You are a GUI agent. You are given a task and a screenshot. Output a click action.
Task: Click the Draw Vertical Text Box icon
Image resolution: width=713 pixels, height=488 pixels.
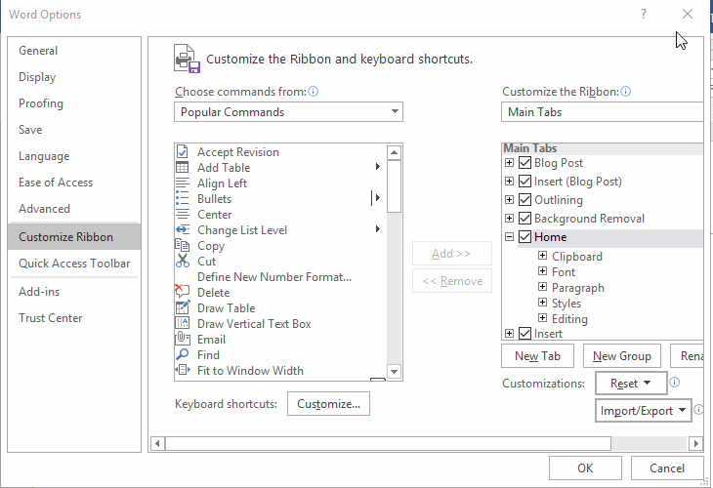182,323
